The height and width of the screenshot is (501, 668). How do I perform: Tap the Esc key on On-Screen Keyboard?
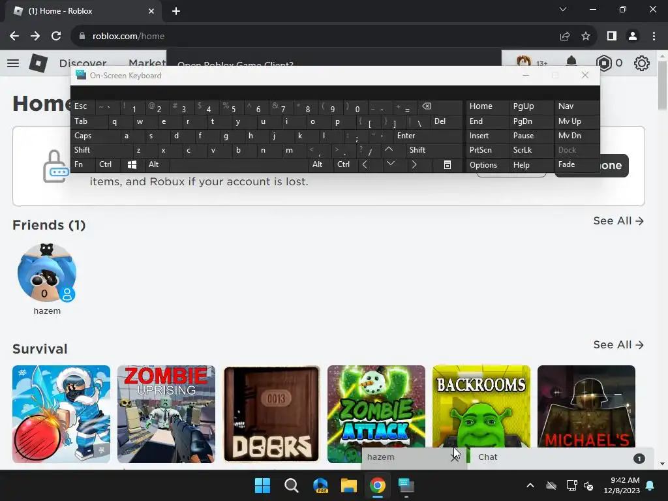tap(83, 106)
